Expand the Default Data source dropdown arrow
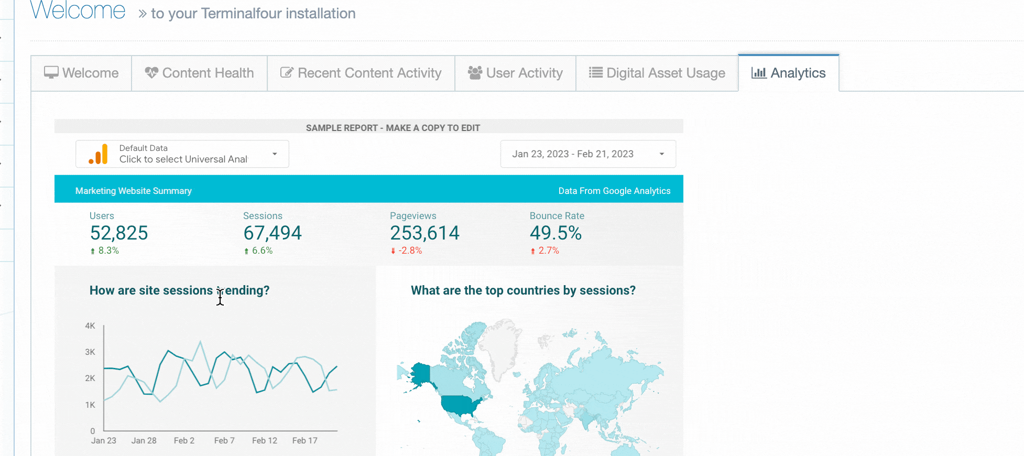1024x456 pixels. [275, 154]
